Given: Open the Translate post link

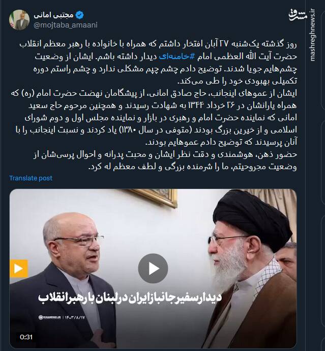Looking at the screenshot, I should (31, 178).
